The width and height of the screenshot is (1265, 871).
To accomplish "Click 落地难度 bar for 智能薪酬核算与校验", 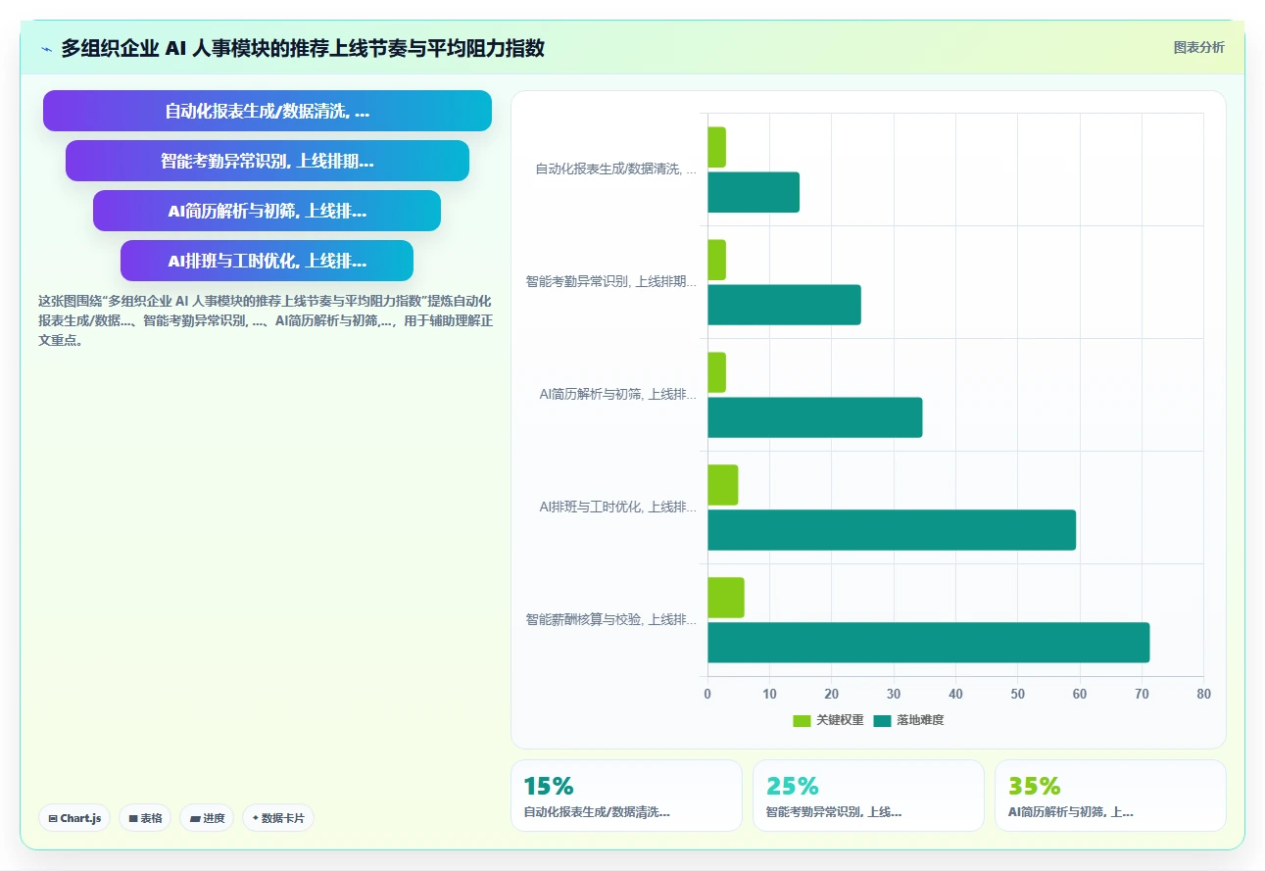I will click(x=929, y=643).
